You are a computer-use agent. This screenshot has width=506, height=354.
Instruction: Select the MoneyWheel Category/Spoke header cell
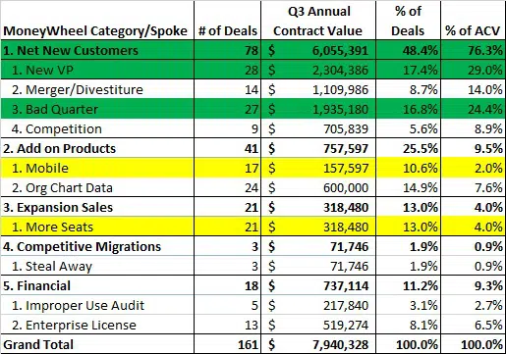tap(97, 21)
